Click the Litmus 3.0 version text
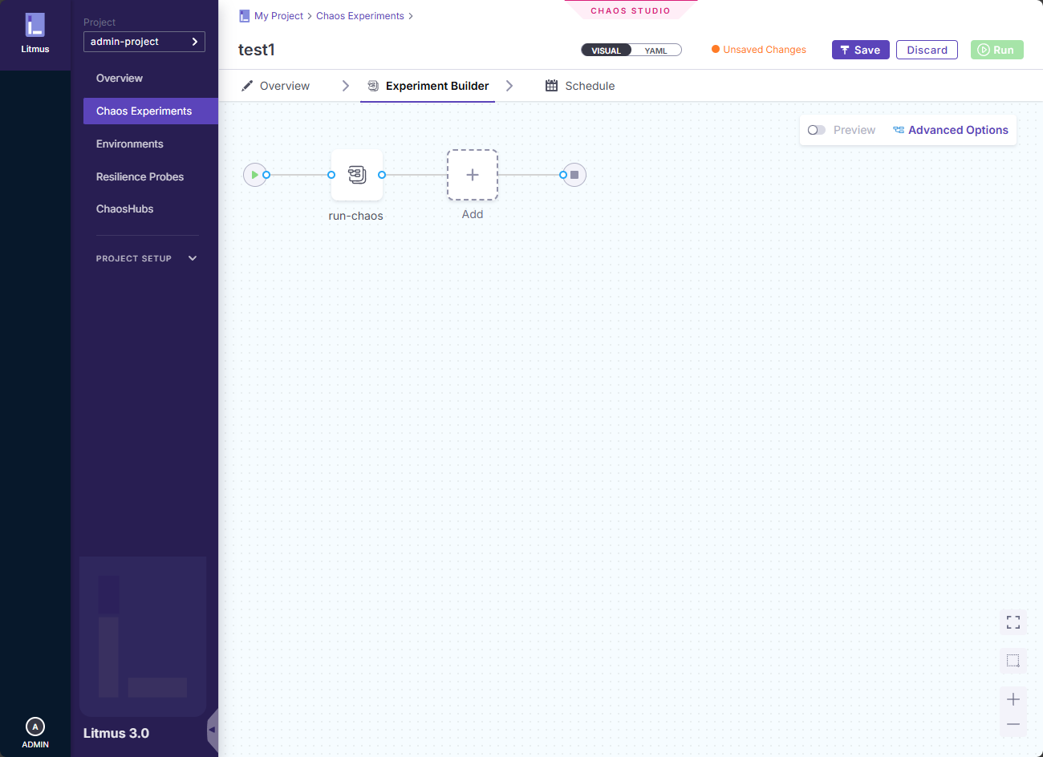Image resolution: width=1043 pixels, height=757 pixels. click(116, 733)
